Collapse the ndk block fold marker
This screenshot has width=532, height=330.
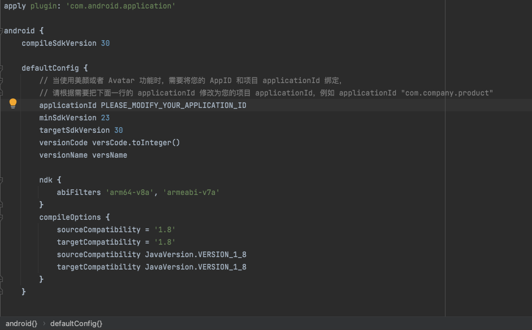[2, 180]
